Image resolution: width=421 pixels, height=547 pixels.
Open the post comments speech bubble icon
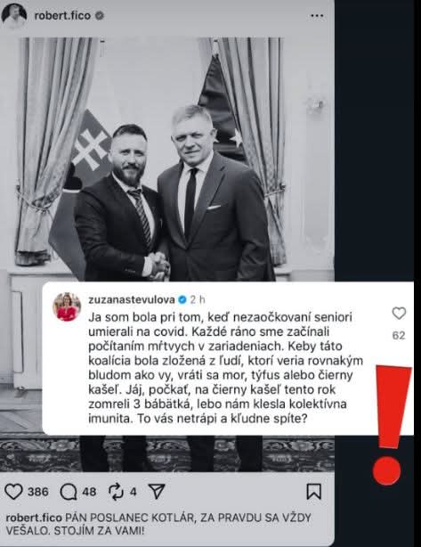pyautogui.click(x=69, y=493)
